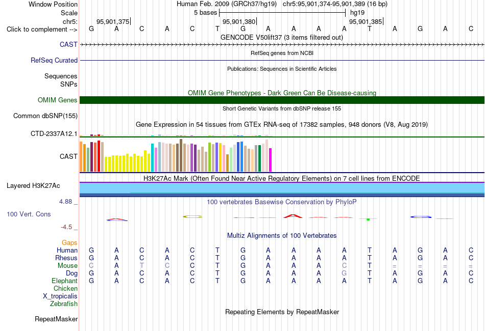Select the 'Rhesus' species row label
This screenshot has height=331, width=485.
[x=66, y=258]
